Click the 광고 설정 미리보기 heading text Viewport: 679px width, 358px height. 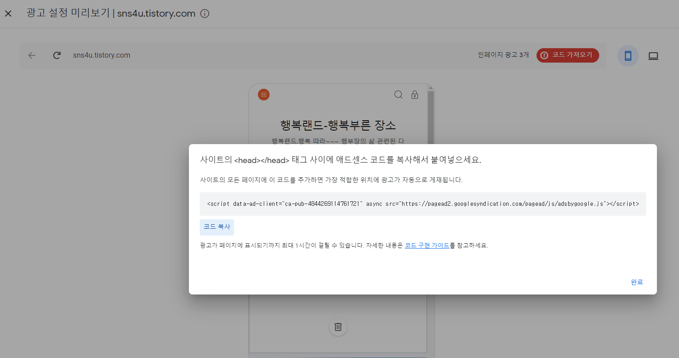click(68, 13)
